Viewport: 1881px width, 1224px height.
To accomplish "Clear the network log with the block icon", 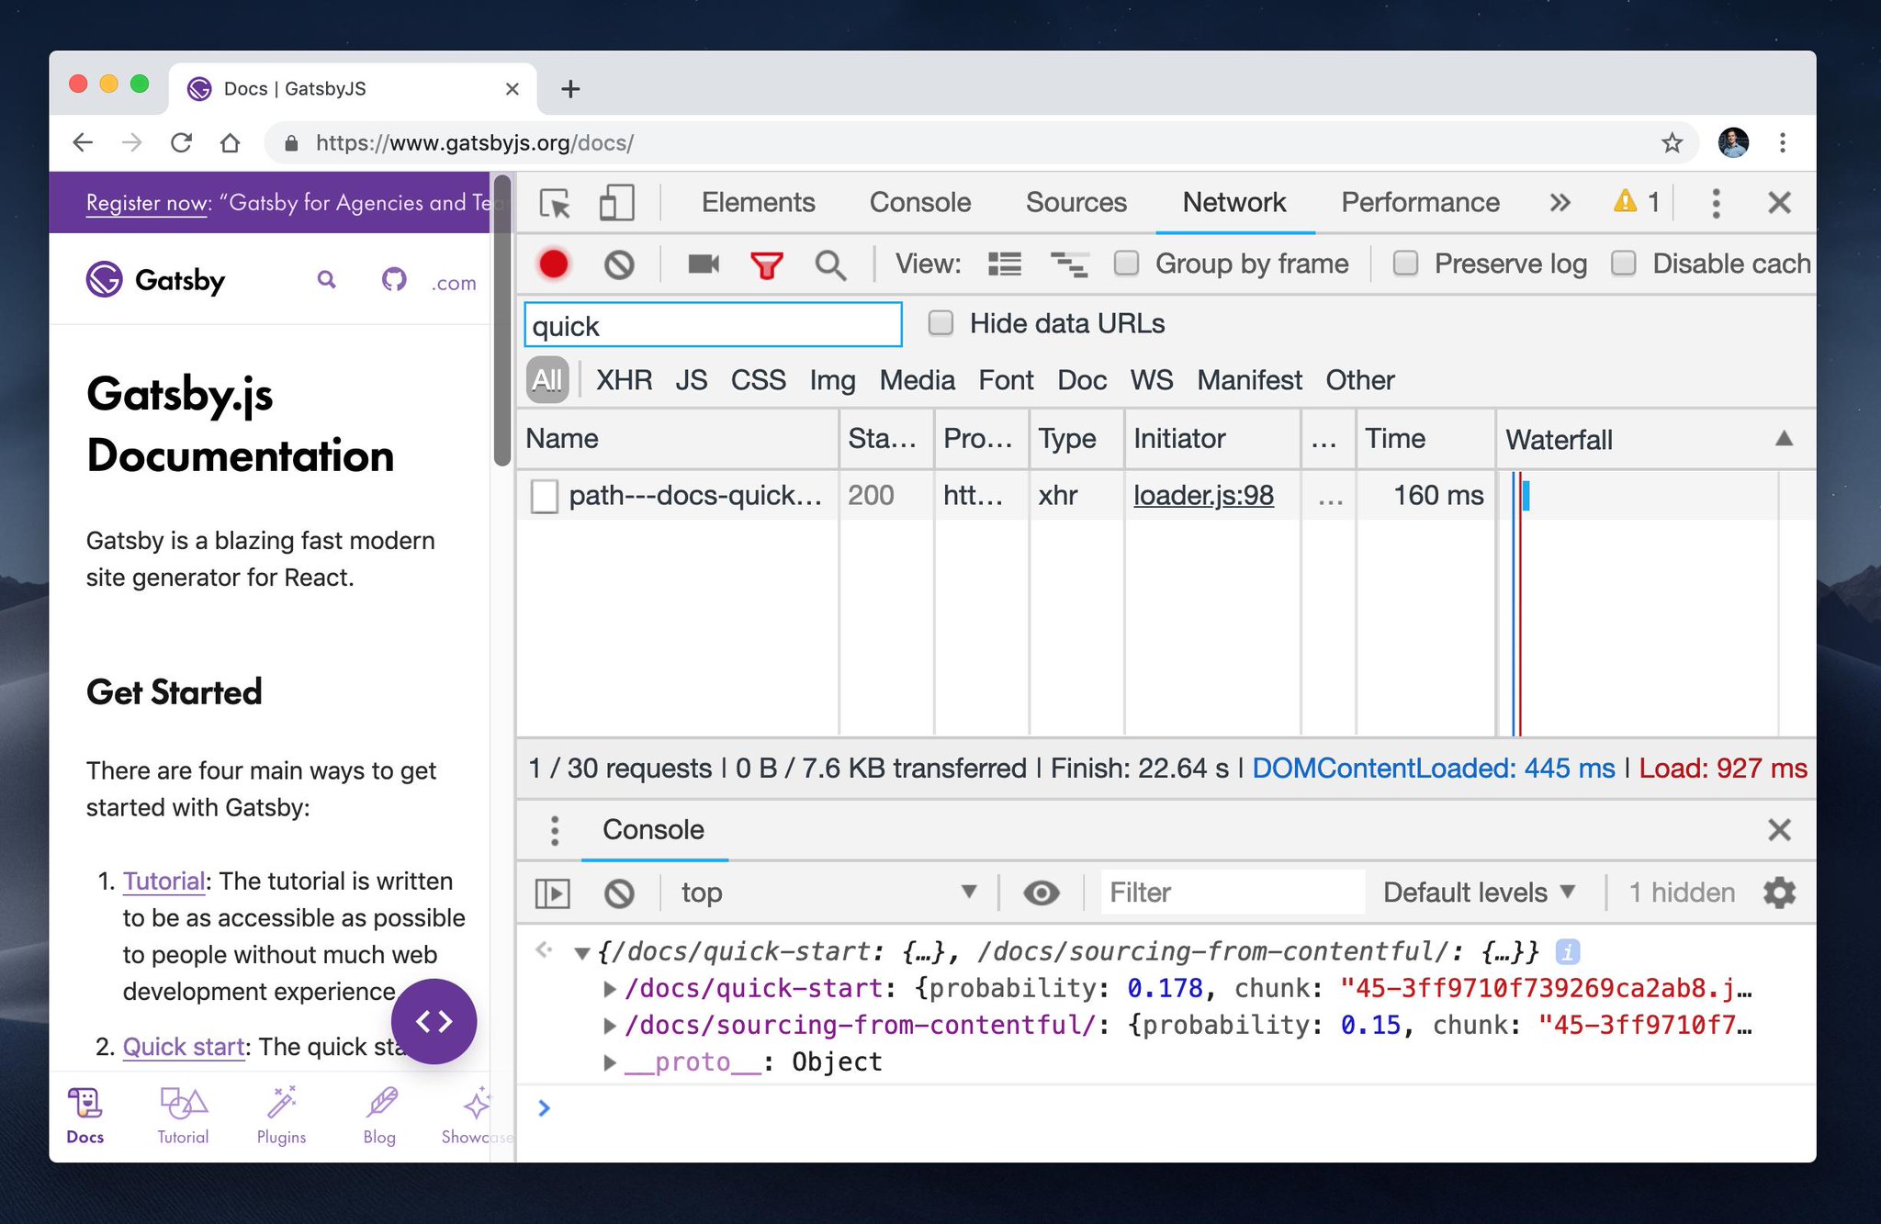I will pos(619,264).
